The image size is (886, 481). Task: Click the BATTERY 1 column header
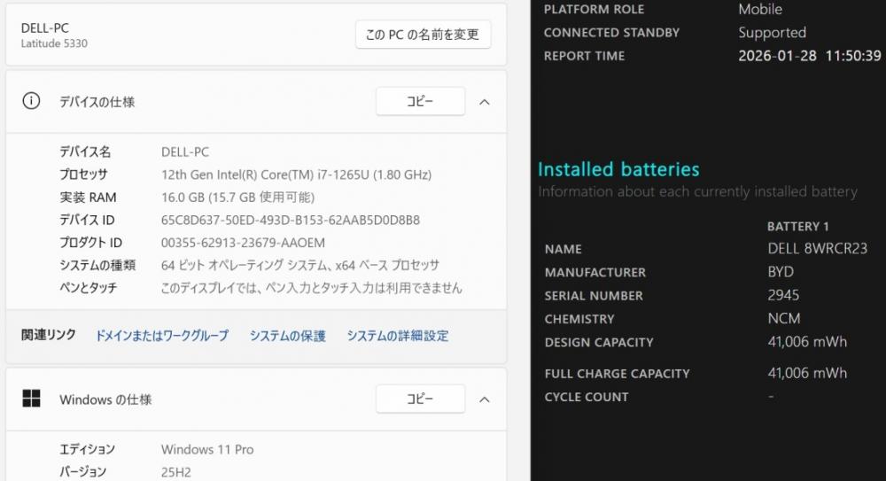[x=798, y=227]
